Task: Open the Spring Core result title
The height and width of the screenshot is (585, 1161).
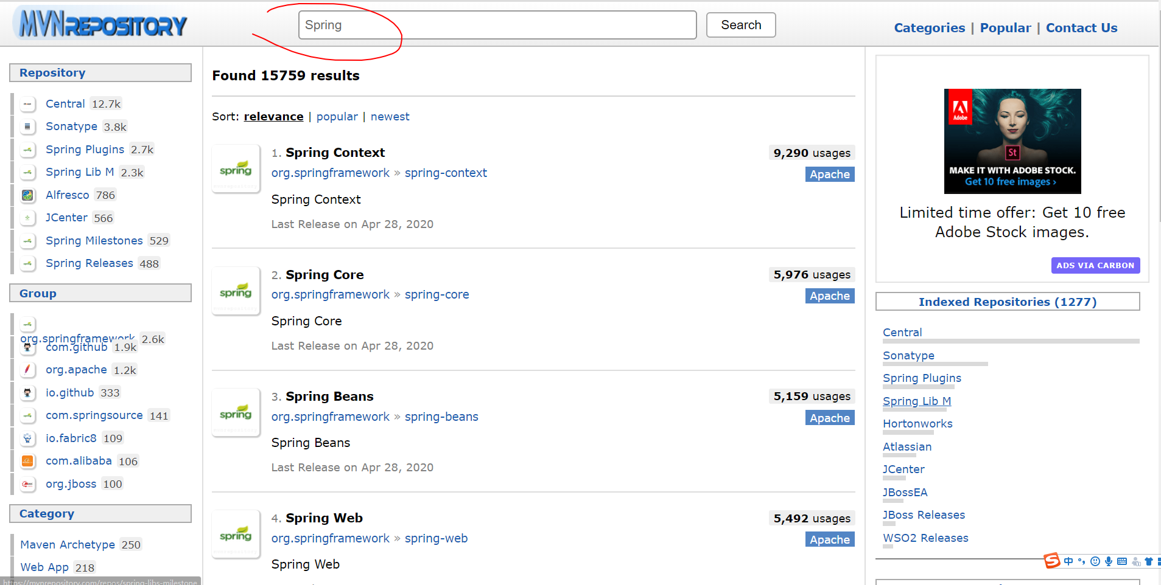Action: (x=324, y=275)
